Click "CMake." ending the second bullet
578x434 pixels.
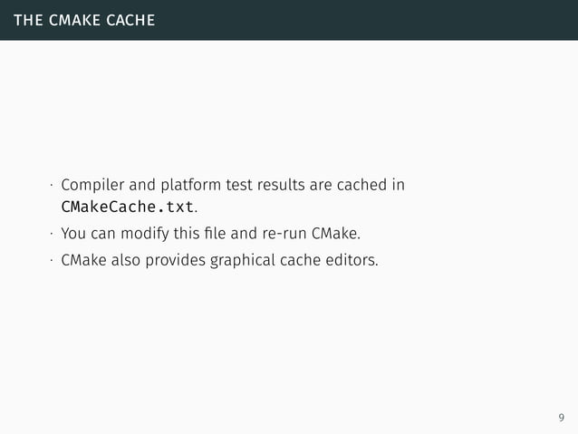336,234
